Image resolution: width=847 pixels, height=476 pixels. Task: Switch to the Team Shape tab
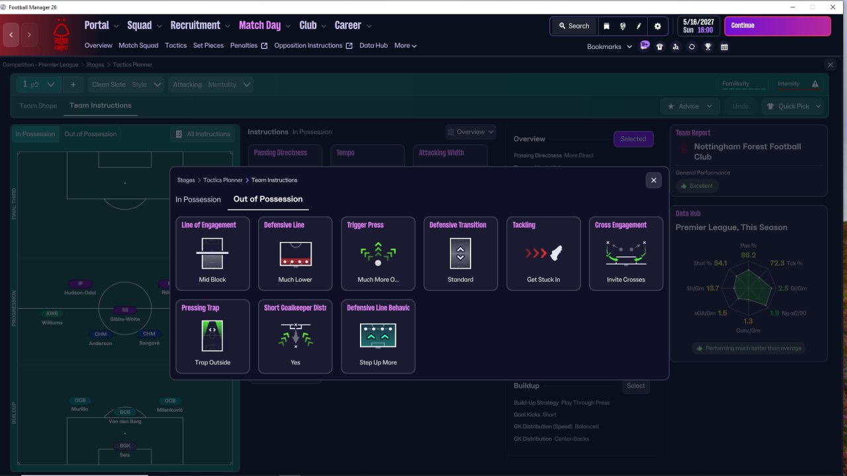click(x=38, y=106)
